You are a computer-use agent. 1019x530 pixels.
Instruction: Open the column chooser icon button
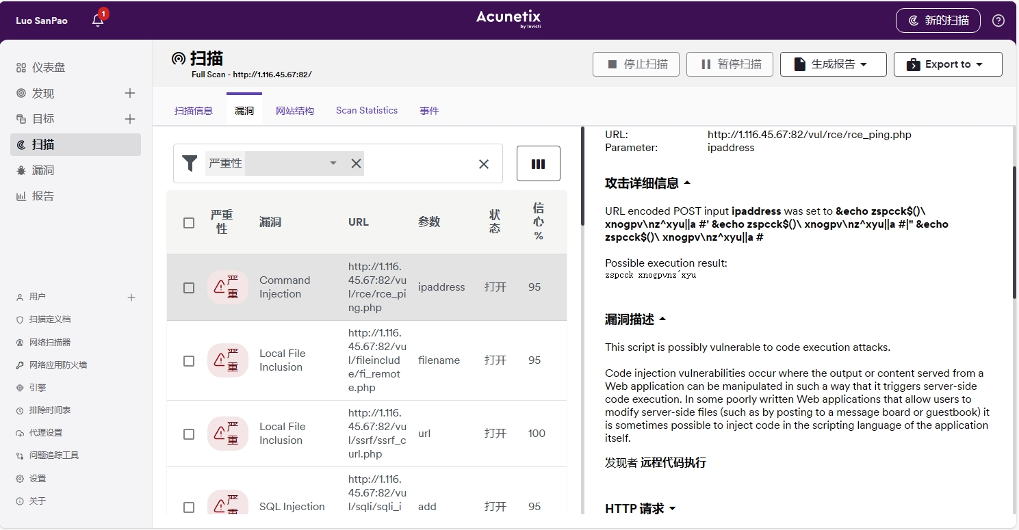tap(539, 163)
